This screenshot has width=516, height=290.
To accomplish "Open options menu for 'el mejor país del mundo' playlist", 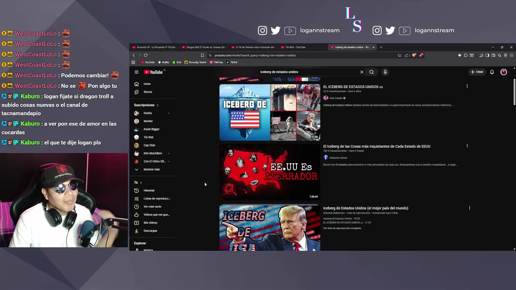I will click(470, 208).
